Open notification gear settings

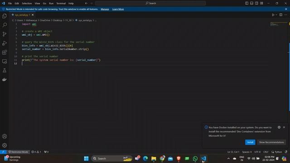[279, 127]
